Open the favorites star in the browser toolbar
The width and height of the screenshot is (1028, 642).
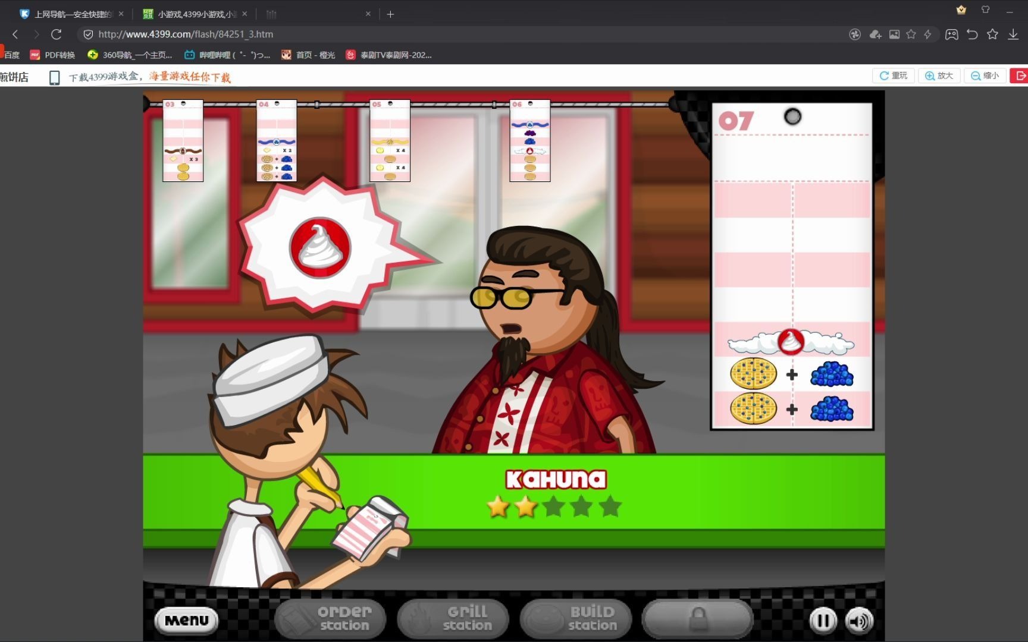[x=992, y=34]
